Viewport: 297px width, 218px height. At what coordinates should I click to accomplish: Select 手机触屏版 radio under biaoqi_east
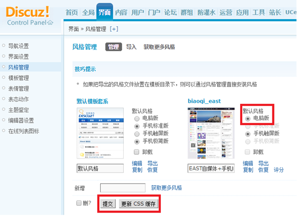[248, 134]
